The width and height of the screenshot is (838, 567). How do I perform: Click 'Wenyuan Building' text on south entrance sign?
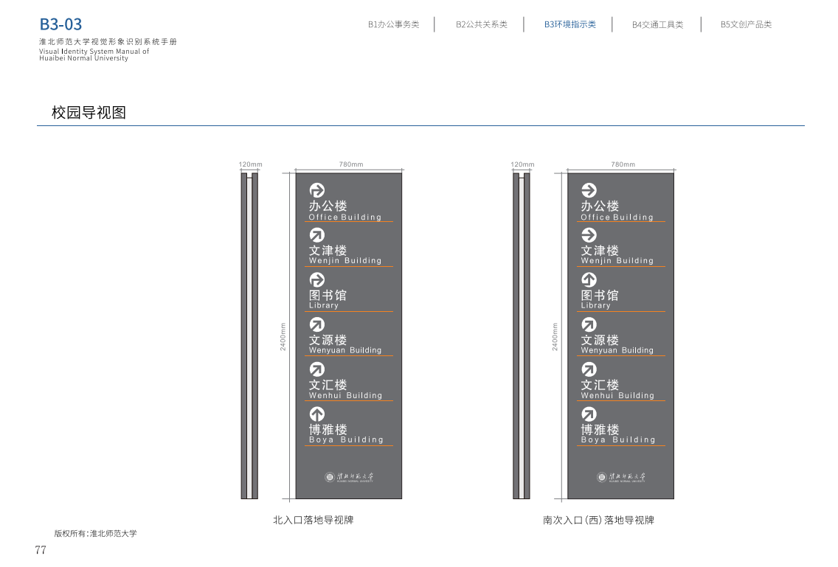coord(617,350)
